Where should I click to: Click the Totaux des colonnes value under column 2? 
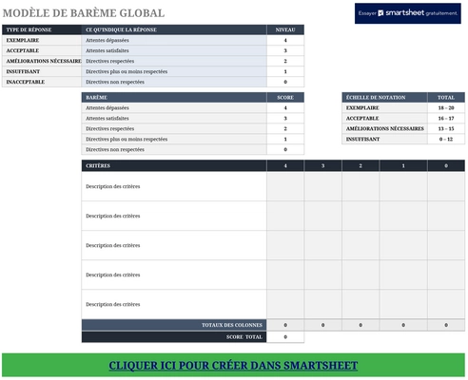[x=361, y=325]
